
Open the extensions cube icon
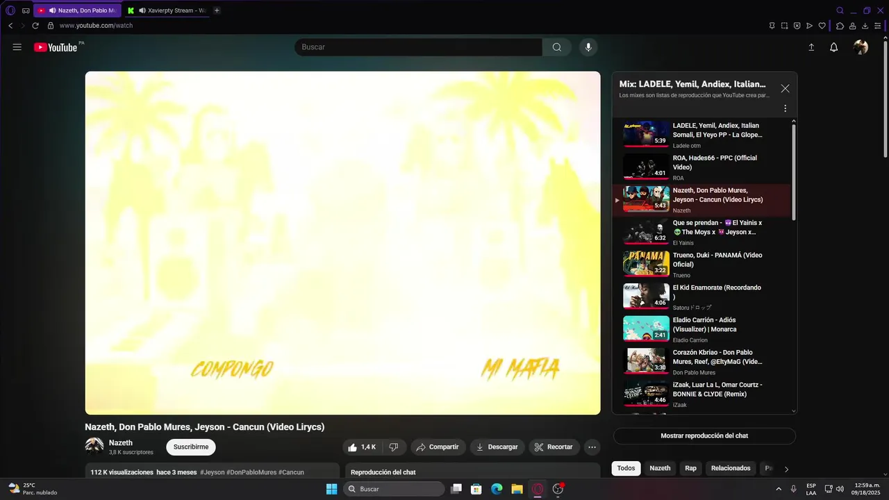pyautogui.click(x=840, y=26)
